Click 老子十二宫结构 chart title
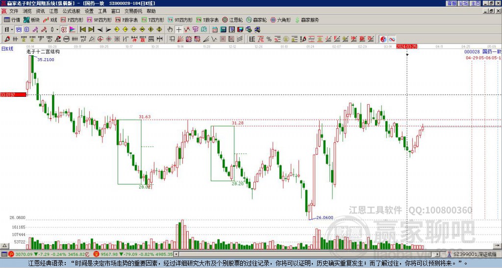Screen dimensions: 502x268 coord(43,51)
